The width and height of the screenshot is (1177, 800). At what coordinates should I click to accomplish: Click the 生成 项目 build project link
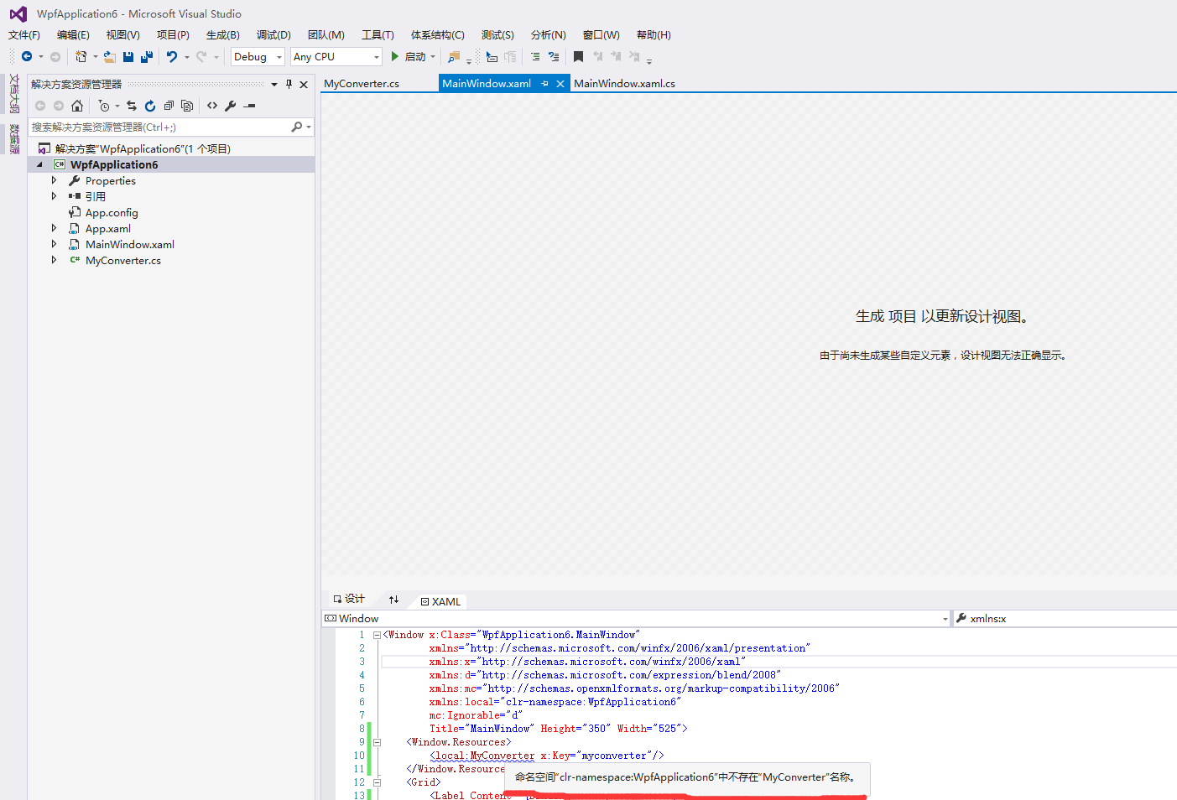pyautogui.click(x=886, y=316)
